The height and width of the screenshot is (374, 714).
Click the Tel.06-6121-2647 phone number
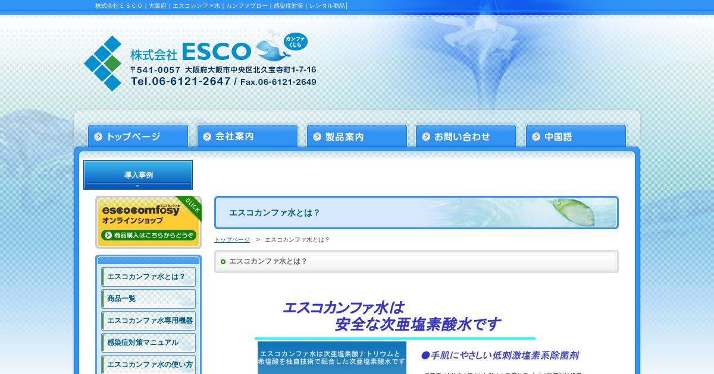click(180, 82)
